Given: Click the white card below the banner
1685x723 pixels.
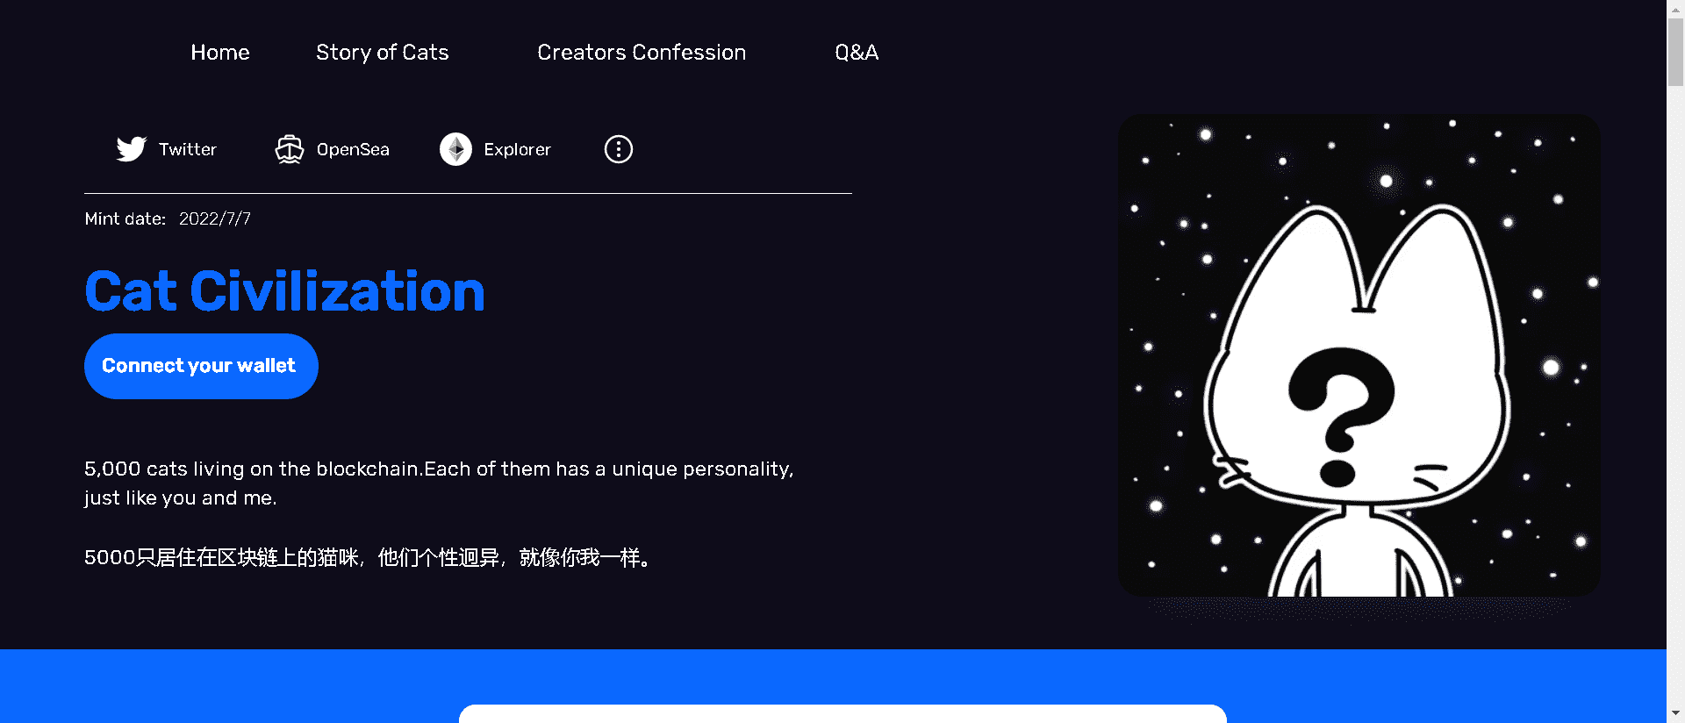Looking at the screenshot, I should (x=842, y=714).
